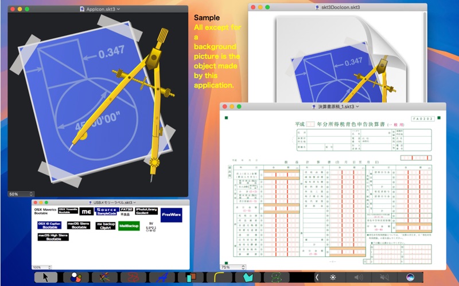Choose the overlapping color circles tool
Viewport: 459px width, 286px height.
pos(76,277)
